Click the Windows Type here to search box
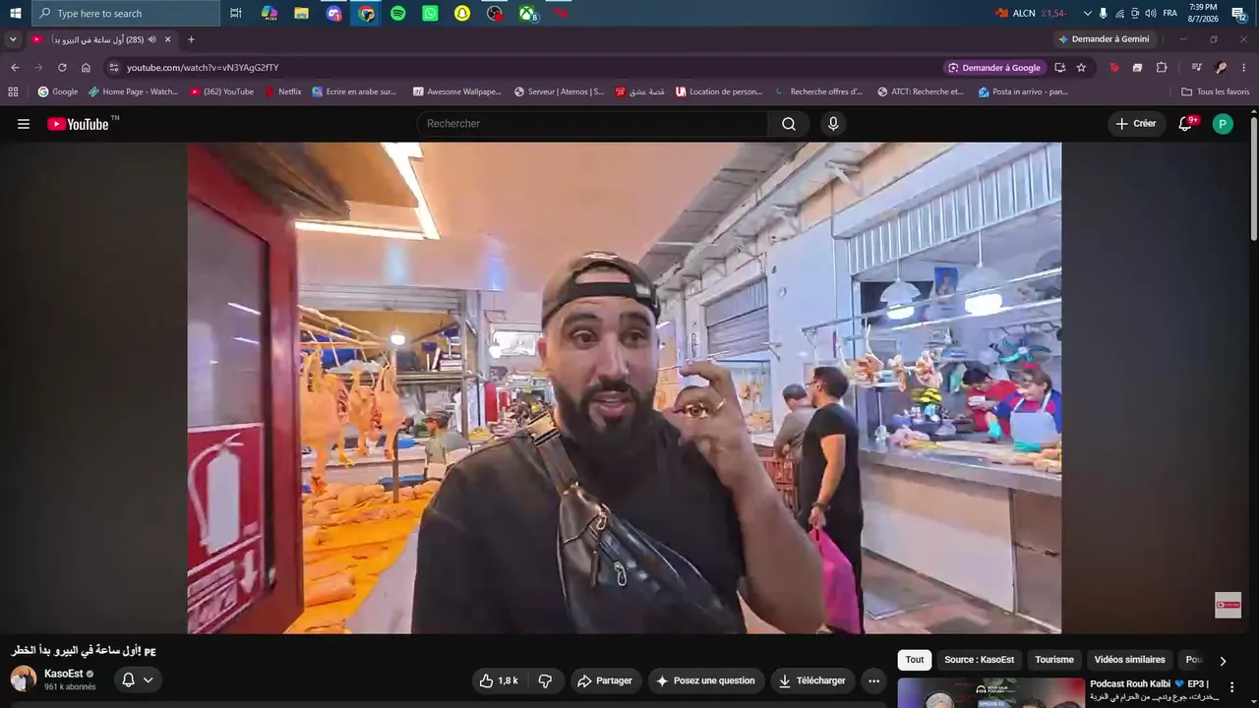The image size is (1259, 708). pos(126,13)
